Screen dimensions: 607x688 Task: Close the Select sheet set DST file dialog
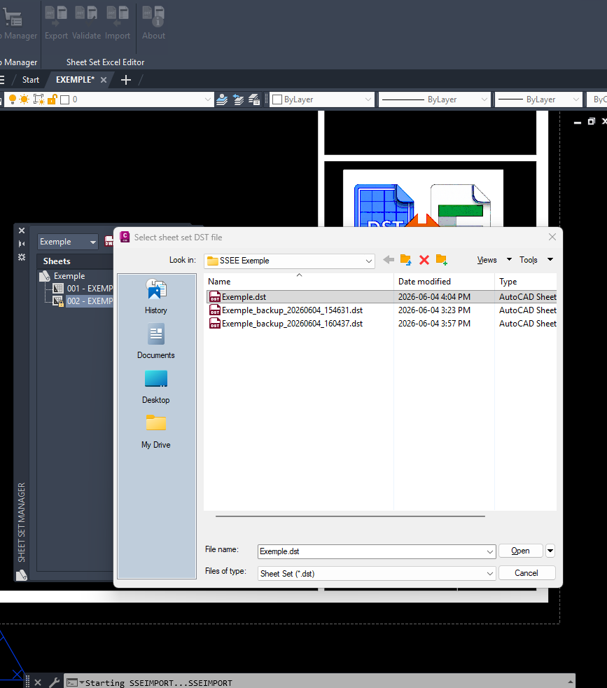pyautogui.click(x=552, y=237)
